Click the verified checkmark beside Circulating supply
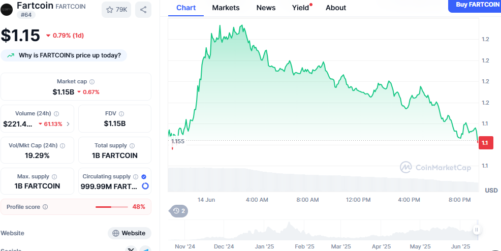The width and height of the screenshot is (501, 251). 144,177
